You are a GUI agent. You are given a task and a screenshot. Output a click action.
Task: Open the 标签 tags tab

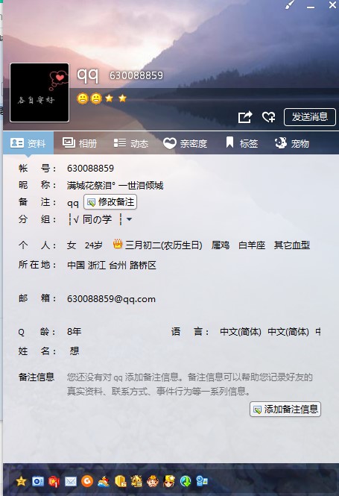[242, 143]
